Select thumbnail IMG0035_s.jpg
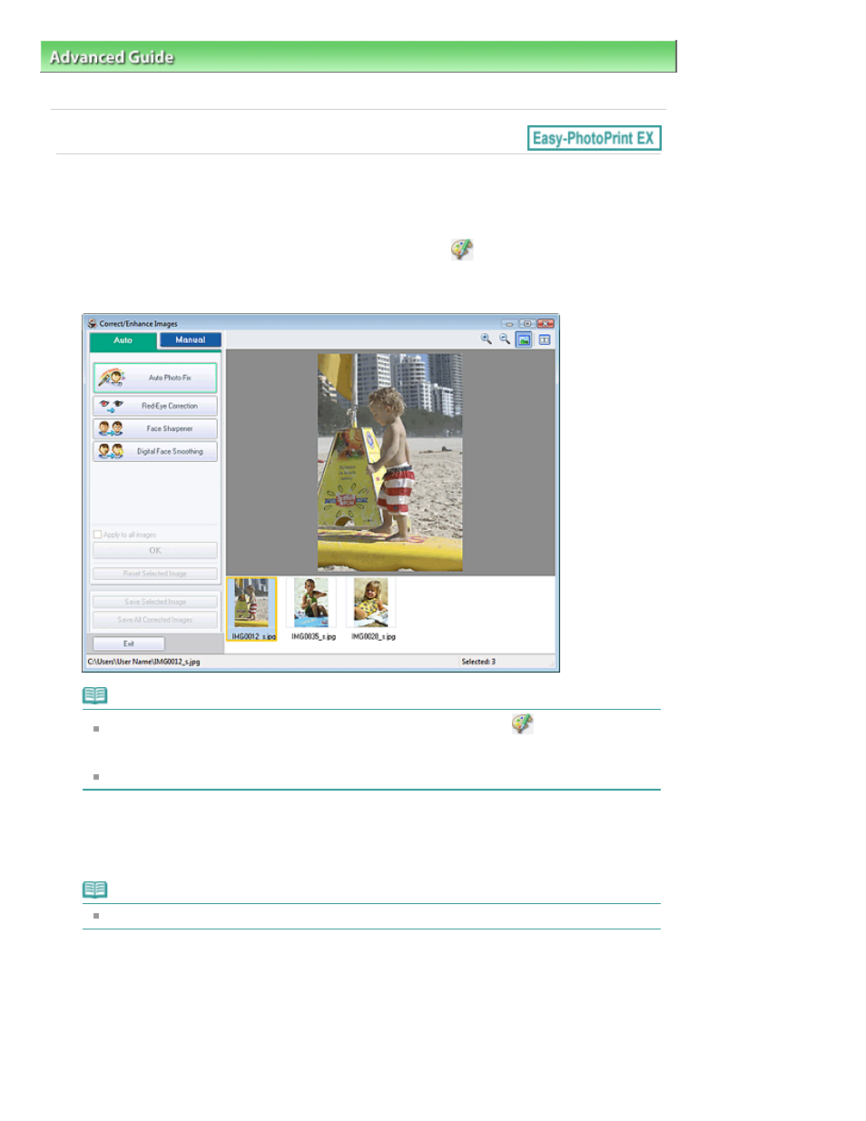This screenshot has height=1121, width=866. coord(311,609)
